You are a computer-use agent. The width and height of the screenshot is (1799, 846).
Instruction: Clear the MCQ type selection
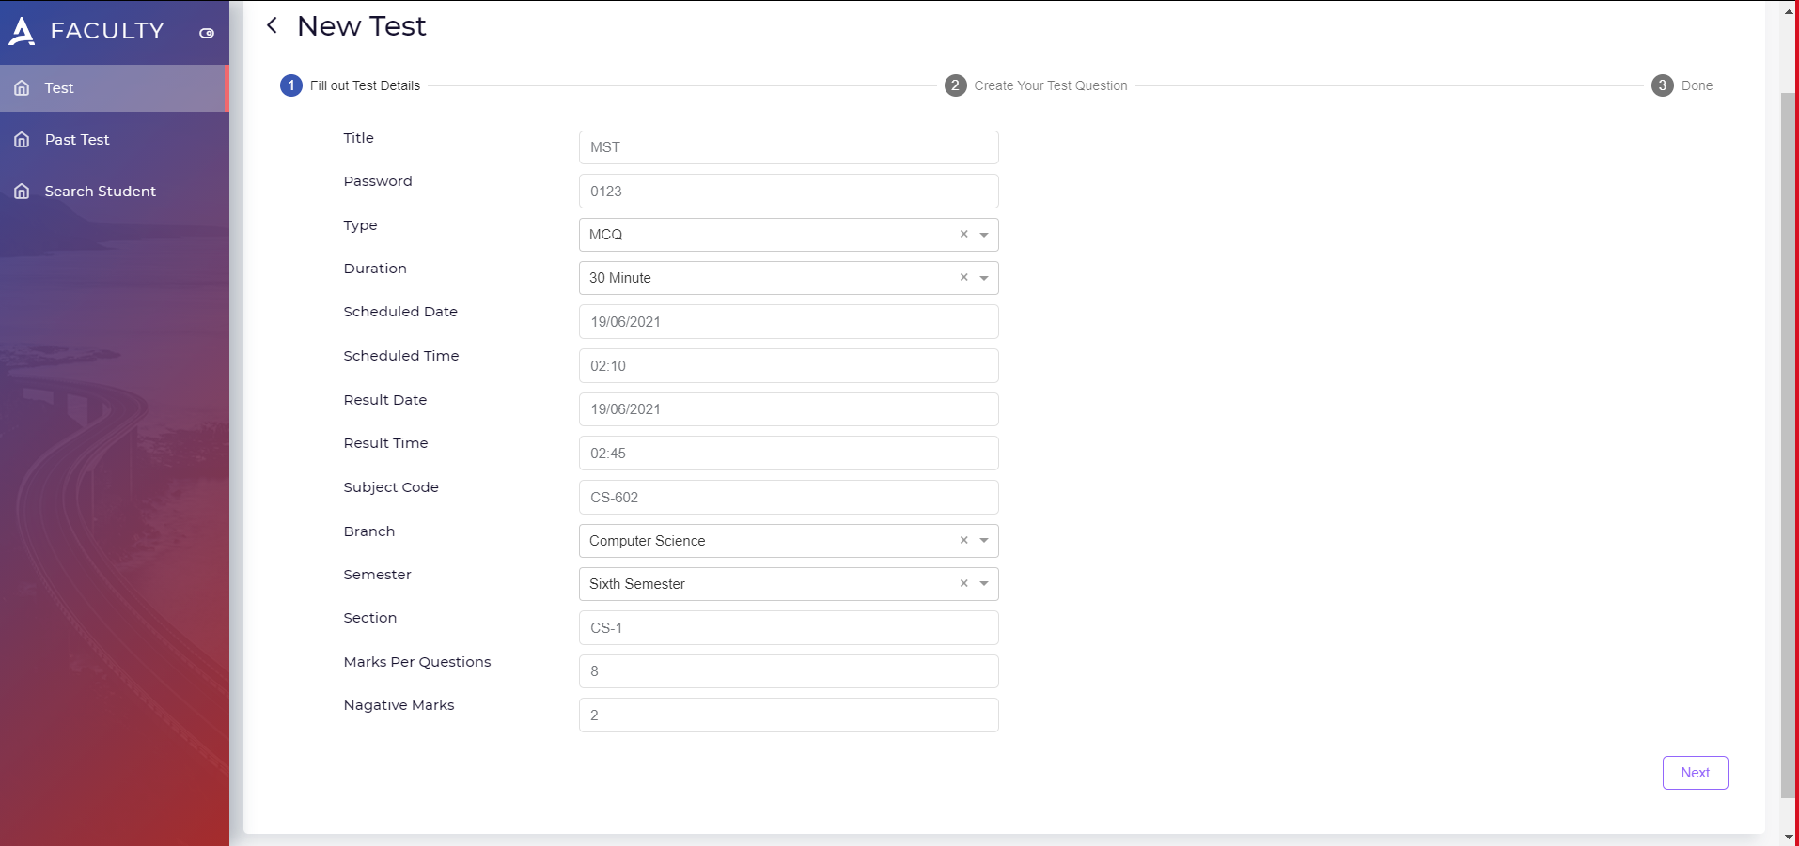[963, 234]
